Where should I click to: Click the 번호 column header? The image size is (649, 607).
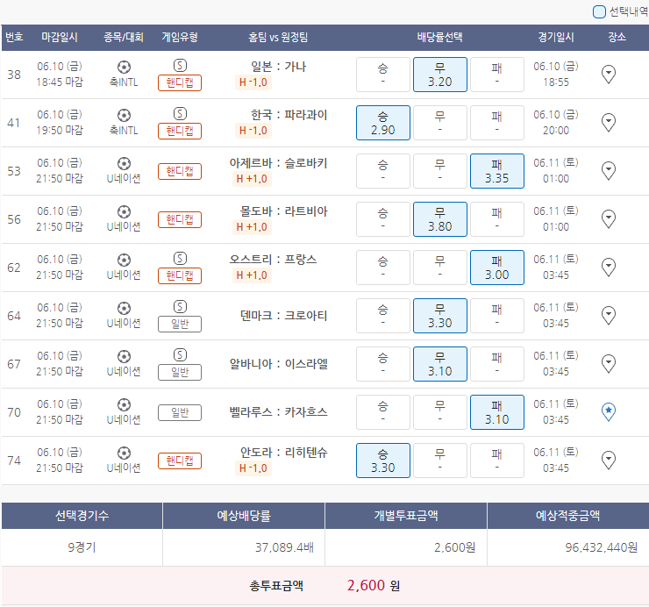[x=14, y=37]
